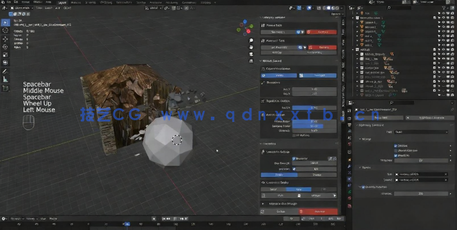Open the Texture properties tab
This screenshot has width=457, height=230.
point(349,206)
